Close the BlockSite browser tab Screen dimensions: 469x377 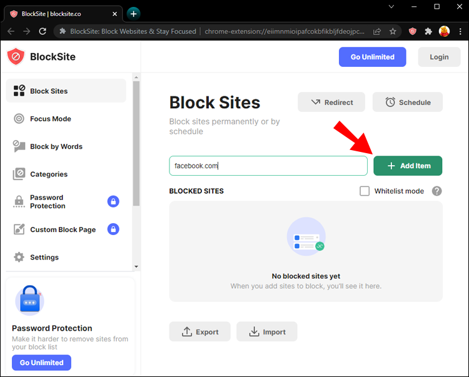(x=114, y=14)
